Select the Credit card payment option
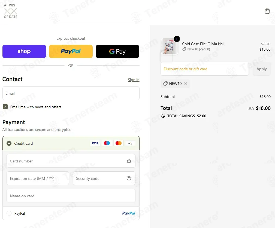The height and width of the screenshot is (228, 275). [9, 143]
